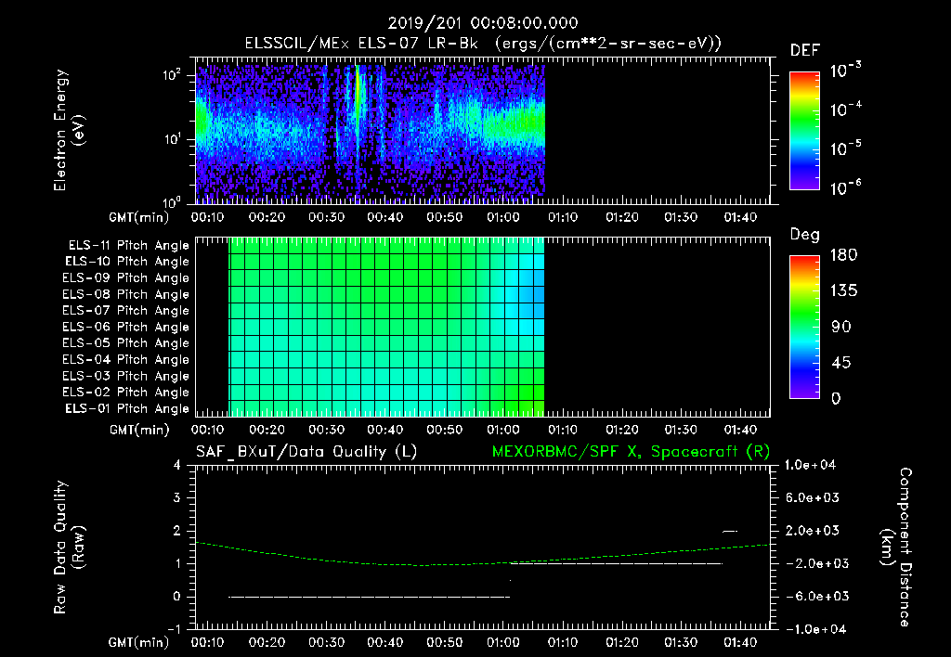Select the ELS-04 Pitch Angle row label
Image resolution: width=951 pixels, height=657 pixels.
click(x=126, y=359)
